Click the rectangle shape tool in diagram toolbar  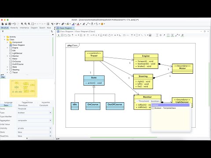pyautogui.click(x=137, y=35)
